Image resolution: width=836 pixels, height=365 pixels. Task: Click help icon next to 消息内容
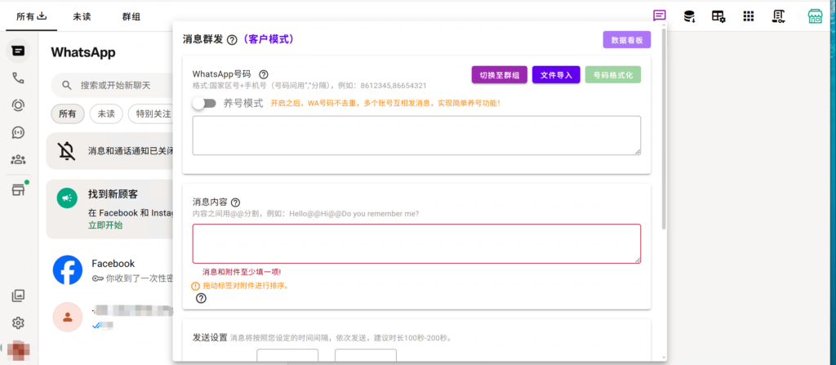tap(236, 203)
